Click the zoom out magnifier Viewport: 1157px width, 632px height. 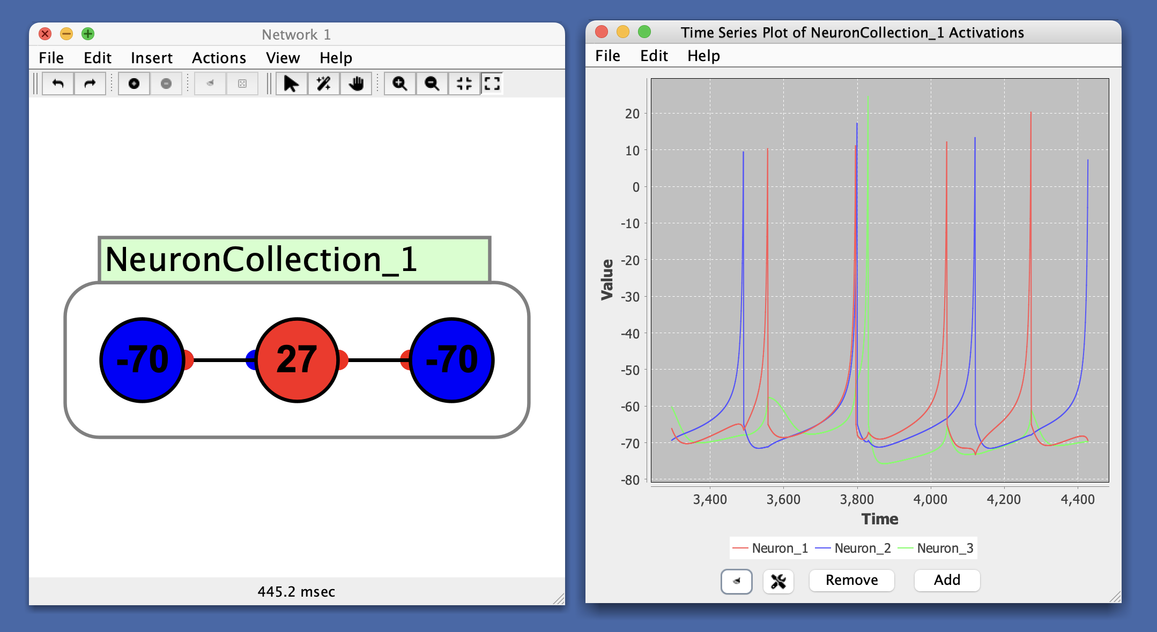pyautogui.click(x=432, y=84)
